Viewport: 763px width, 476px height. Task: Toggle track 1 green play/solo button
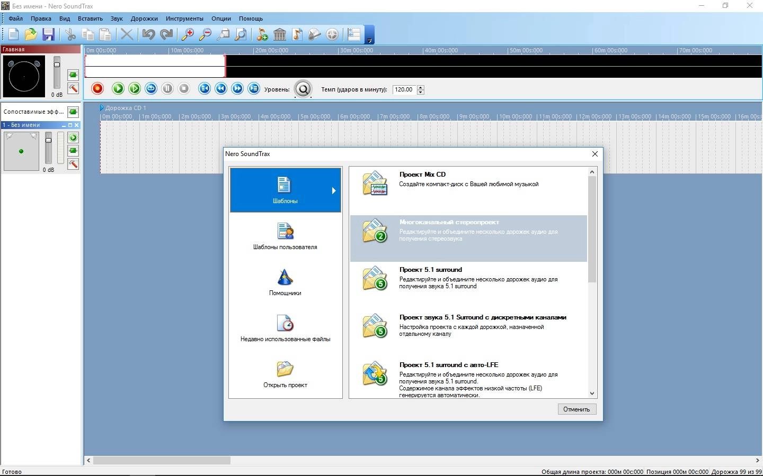(x=73, y=138)
